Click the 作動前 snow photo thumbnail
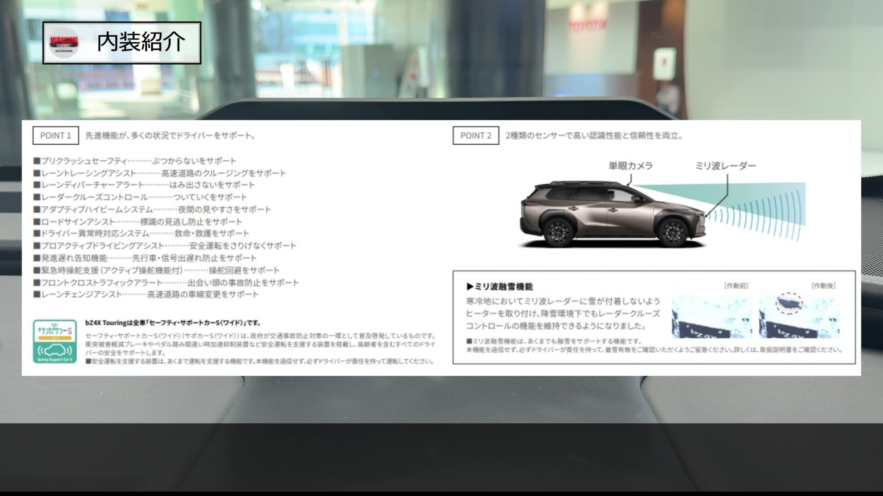This screenshot has width=883, height=496. click(x=711, y=315)
